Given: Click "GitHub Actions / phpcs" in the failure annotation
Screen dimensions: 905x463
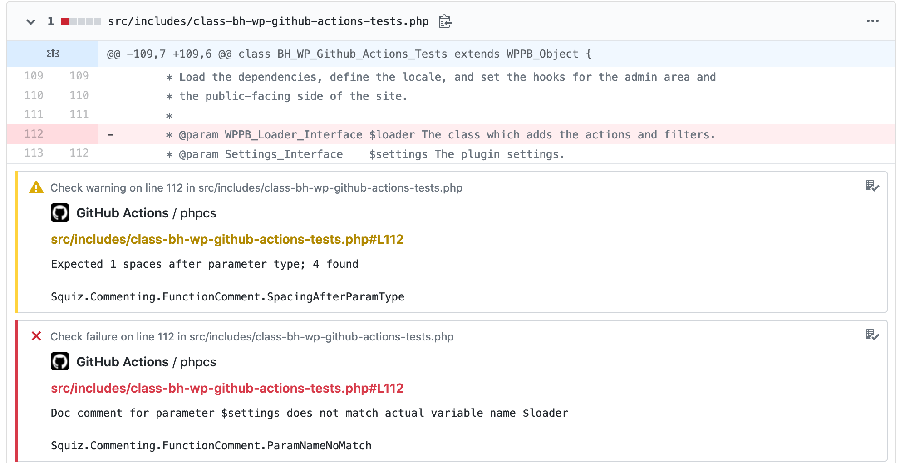Looking at the screenshot, I should click(x=146, y=362).
